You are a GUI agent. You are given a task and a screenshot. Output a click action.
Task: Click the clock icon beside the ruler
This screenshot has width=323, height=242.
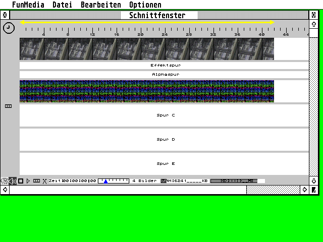click(x=9, y=28)
